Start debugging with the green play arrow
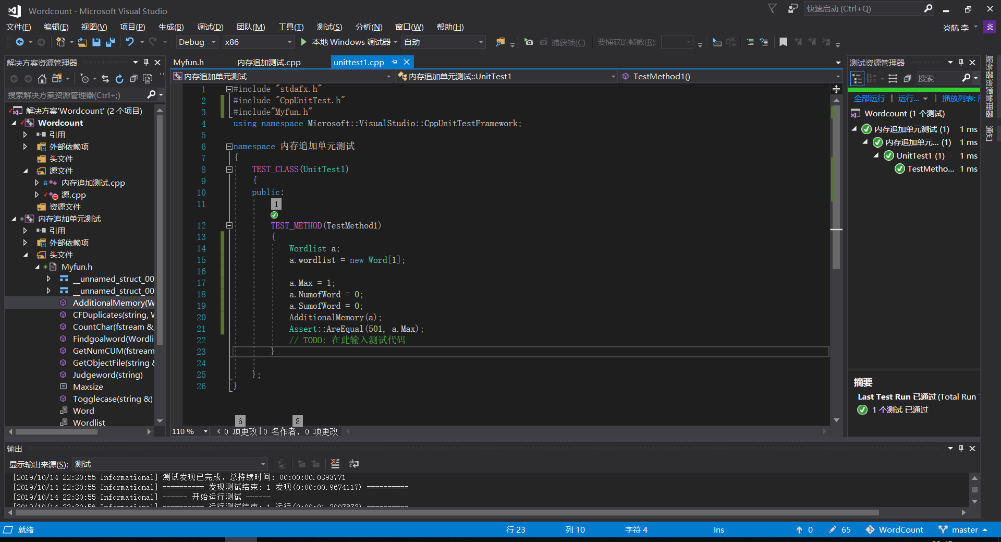Screen dimensions: 1001x542 pyautogui.click(x=304, y=42)
